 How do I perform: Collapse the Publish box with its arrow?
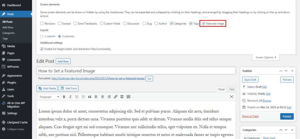[x=293, y=71]
